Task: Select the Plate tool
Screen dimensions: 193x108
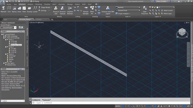Action: (24, 9)
